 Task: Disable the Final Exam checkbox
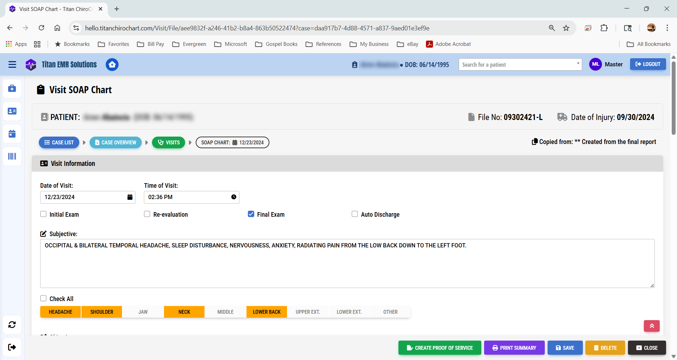click(251, 214)
